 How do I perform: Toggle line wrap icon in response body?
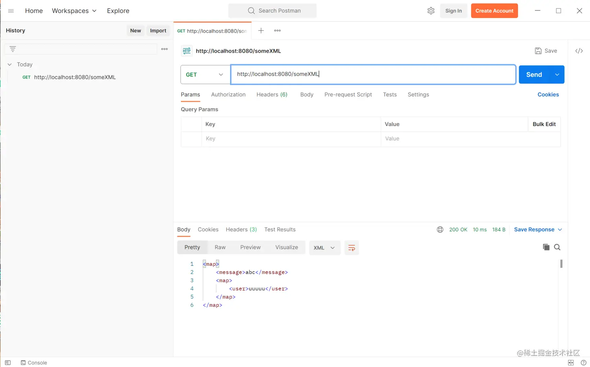point(352,248)
